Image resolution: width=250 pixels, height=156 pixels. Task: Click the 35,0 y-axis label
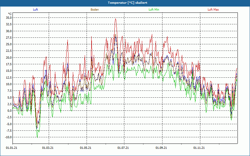[9, 18]
